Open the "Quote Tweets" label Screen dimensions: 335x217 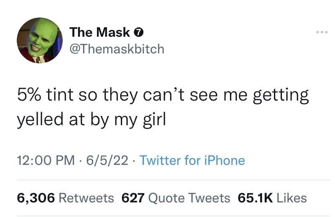[189, 197]
